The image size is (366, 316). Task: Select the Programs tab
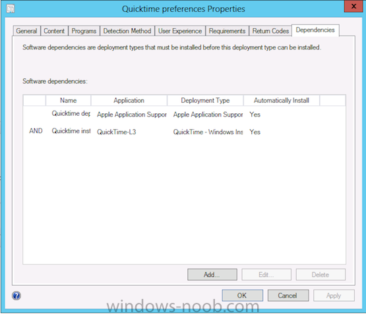click(84, 31)
